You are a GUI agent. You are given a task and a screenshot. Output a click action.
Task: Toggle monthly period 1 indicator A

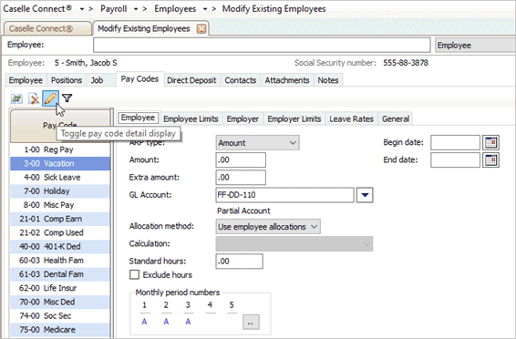click(x=144, y=322)
